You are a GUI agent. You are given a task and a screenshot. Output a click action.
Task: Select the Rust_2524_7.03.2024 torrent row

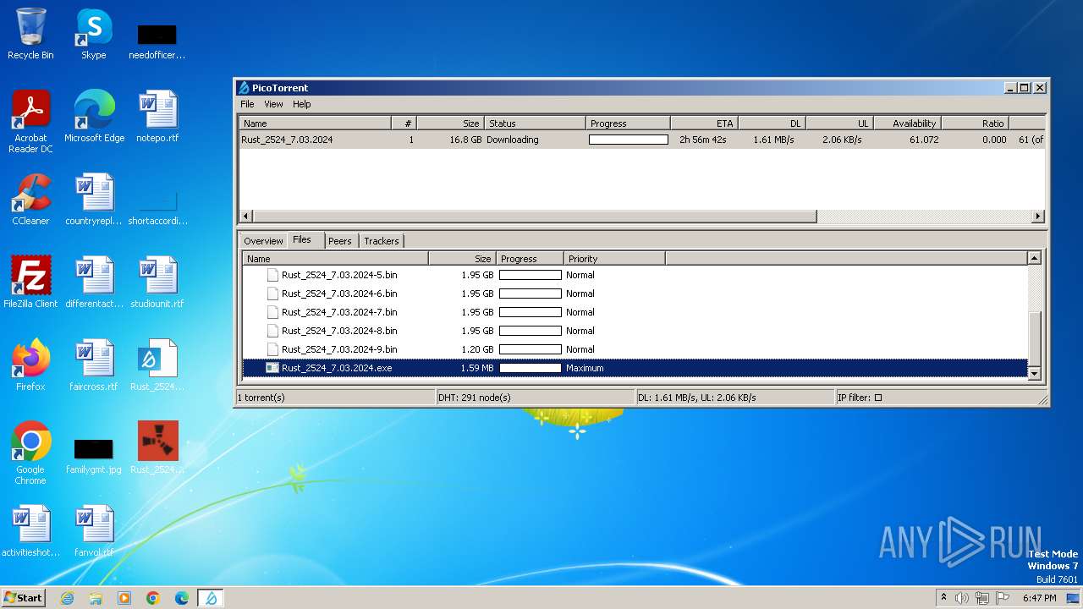click(641, 140)
